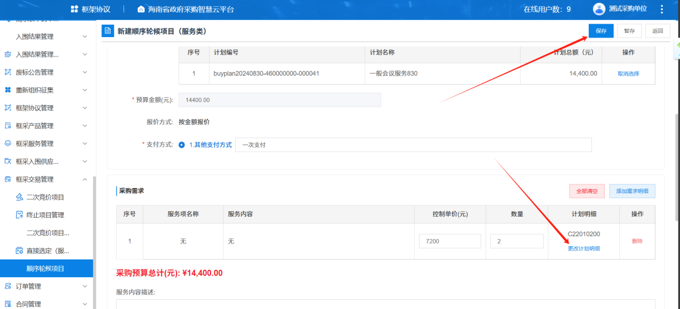Viewport: 680px width, 309px height.
Task: Open the three-dot menu in top bar
Action: click(661, 9)
